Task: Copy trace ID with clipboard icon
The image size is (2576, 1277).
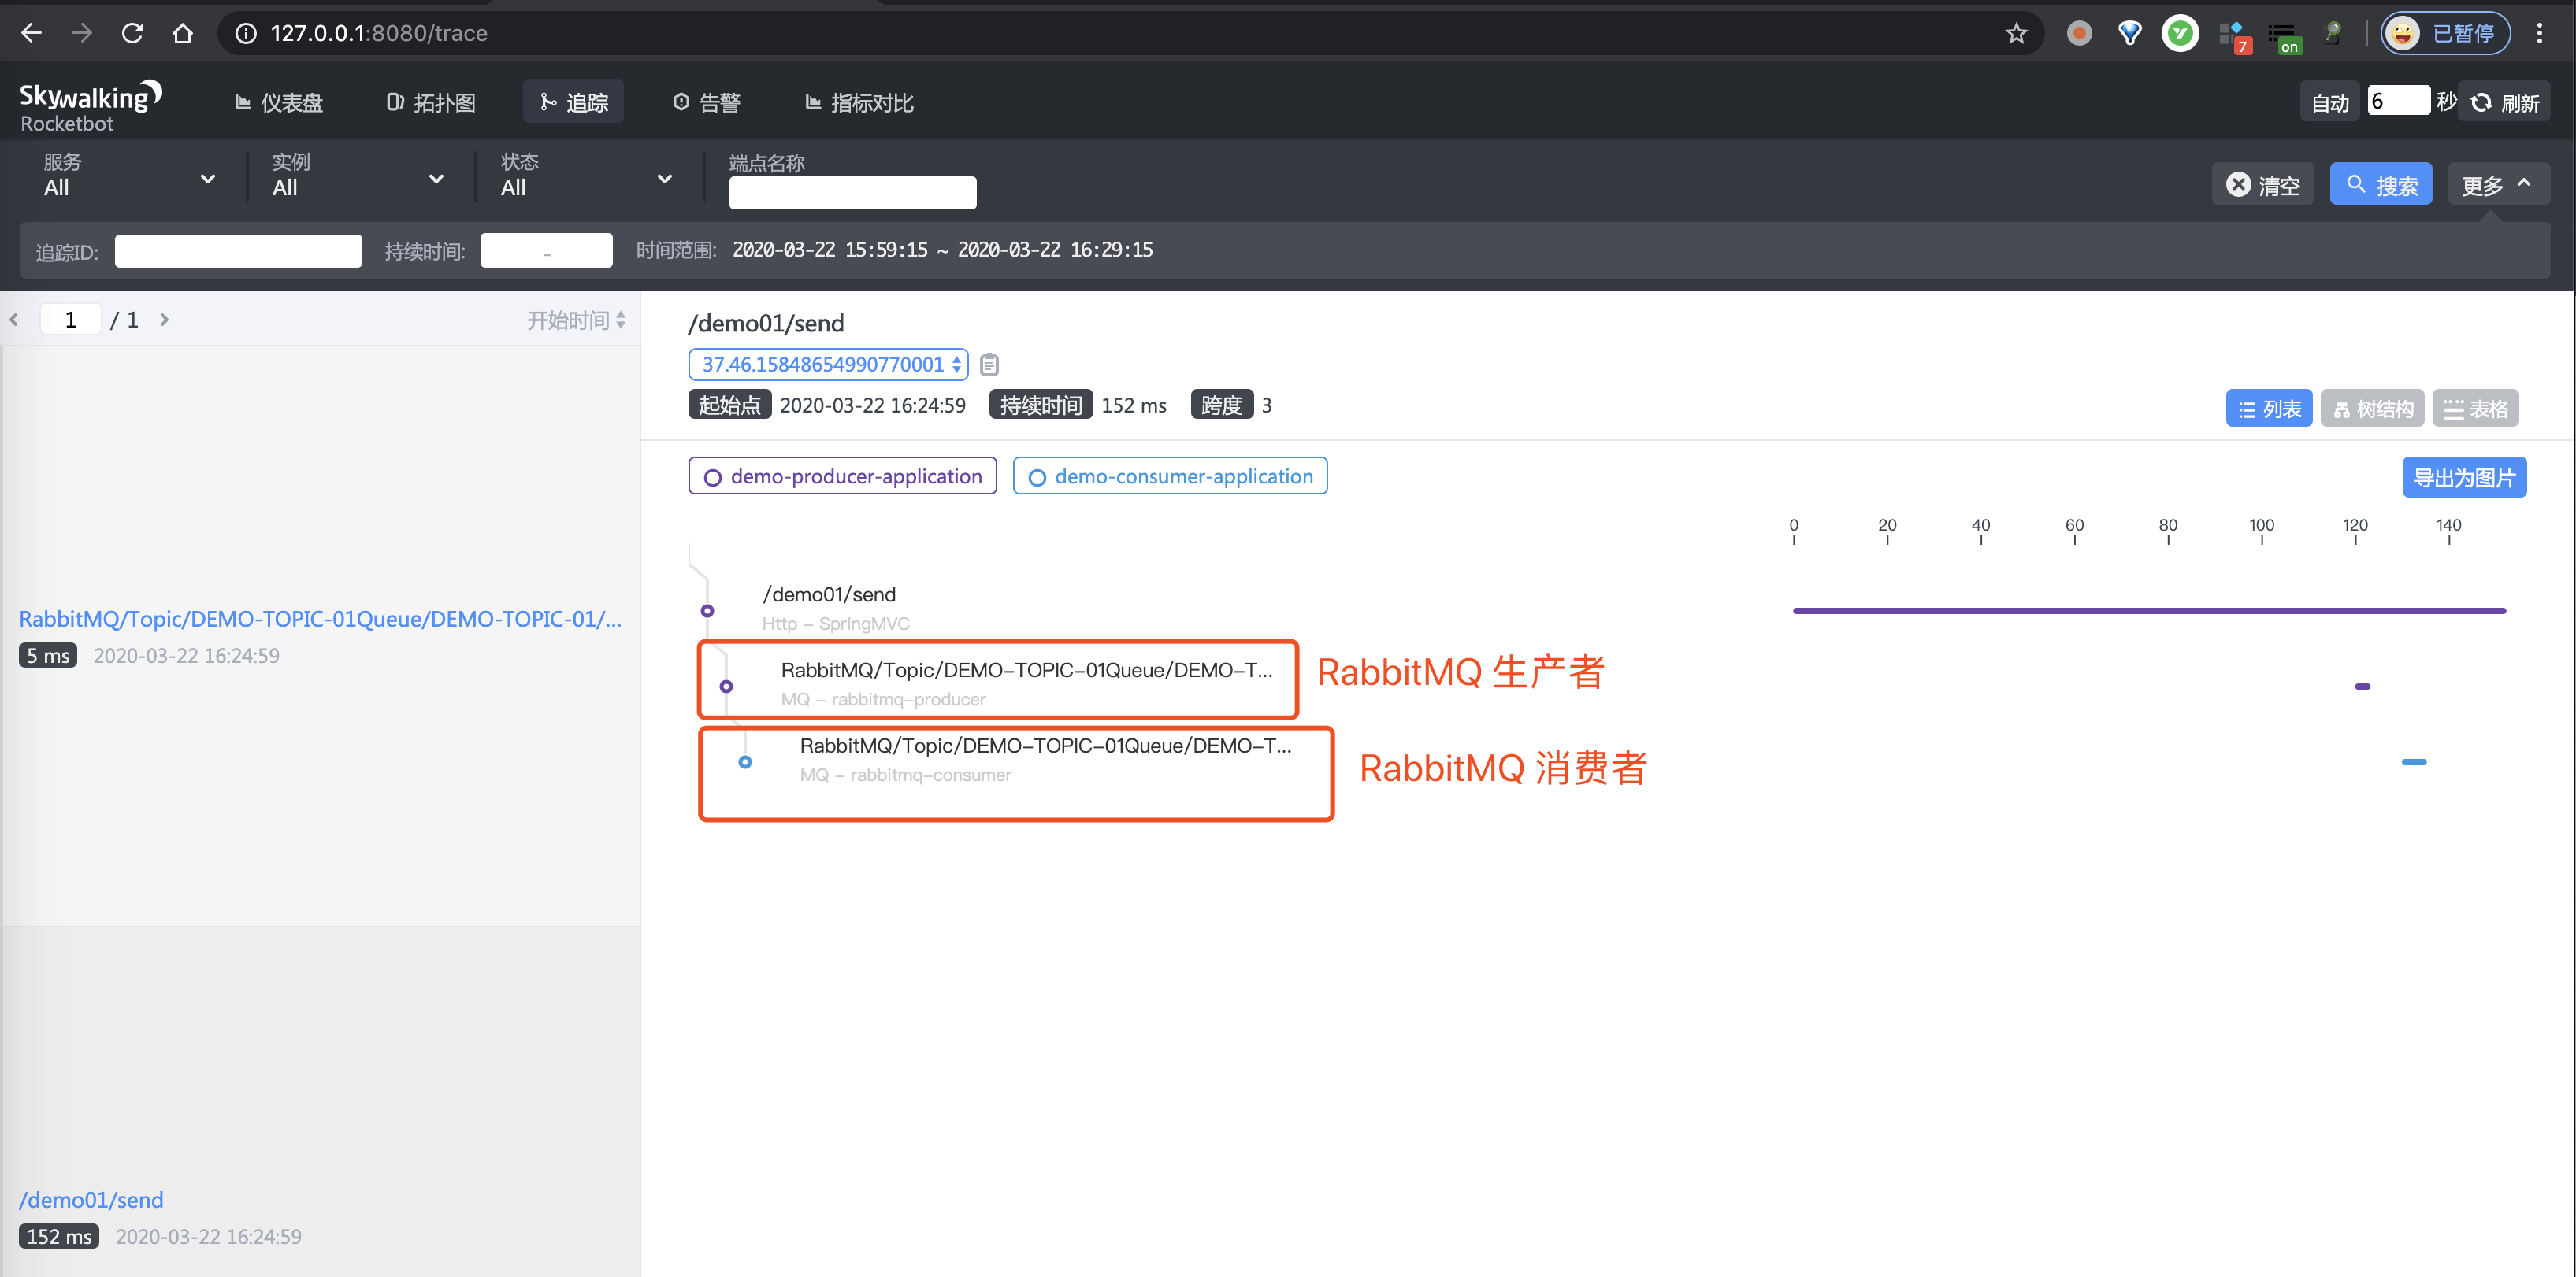Action: (989, 365)
